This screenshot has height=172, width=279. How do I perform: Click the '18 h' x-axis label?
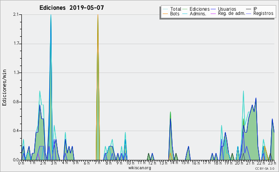pyautogui.click(x=218, y=163)
